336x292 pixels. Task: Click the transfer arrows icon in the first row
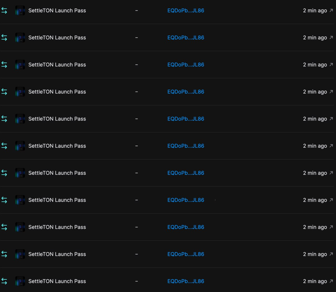click(x=4, y=10)
